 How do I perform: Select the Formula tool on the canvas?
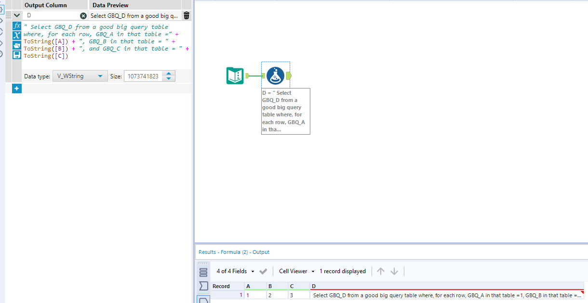275,75
